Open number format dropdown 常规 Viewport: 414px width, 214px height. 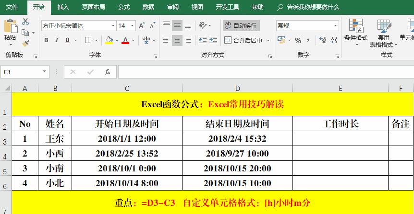pyautogui.click(x=335, y=25)
